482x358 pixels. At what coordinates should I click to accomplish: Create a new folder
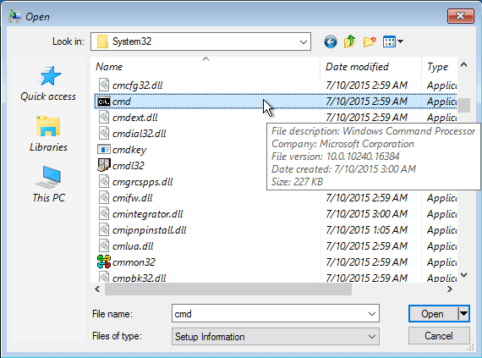click(370, 41)
